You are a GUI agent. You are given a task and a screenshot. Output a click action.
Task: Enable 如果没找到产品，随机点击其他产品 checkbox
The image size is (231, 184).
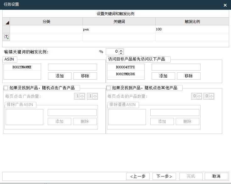pyautogui.click(x=108, y=88)
